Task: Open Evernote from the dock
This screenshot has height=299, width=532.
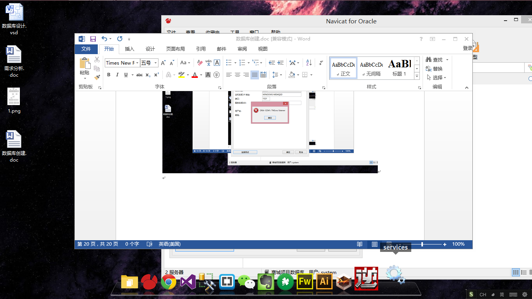Action: 266,282
